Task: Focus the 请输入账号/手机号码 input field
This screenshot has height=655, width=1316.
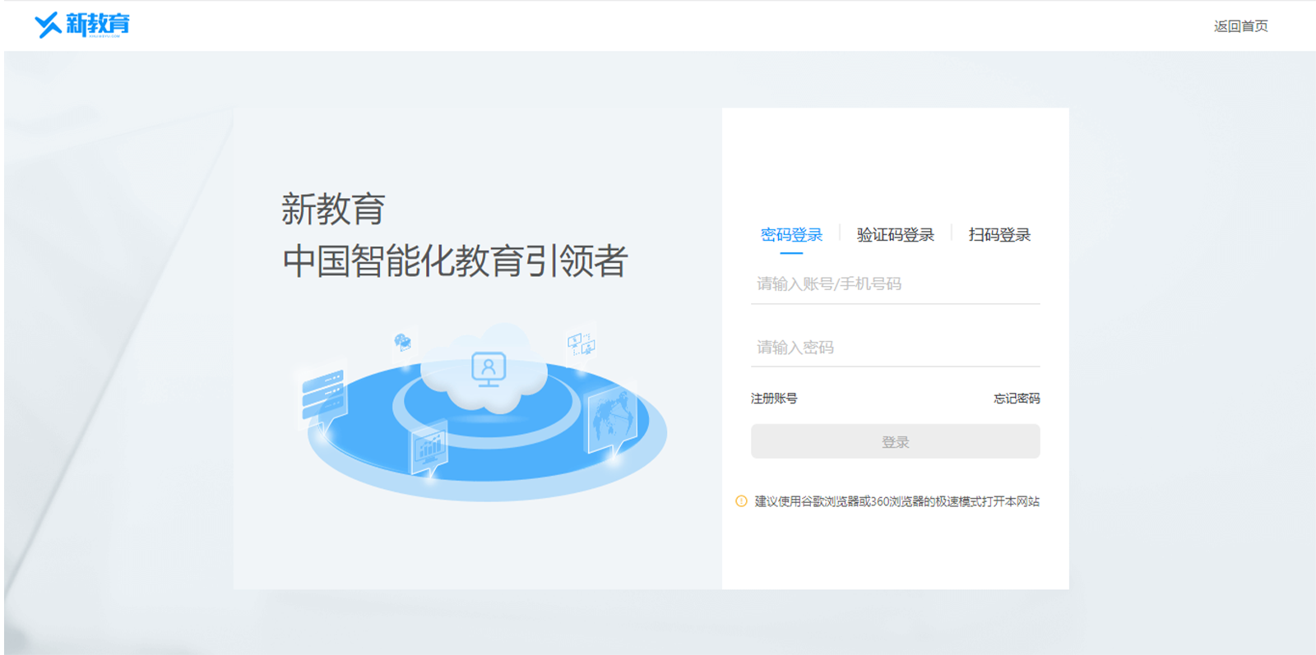Action: point(895,284)
